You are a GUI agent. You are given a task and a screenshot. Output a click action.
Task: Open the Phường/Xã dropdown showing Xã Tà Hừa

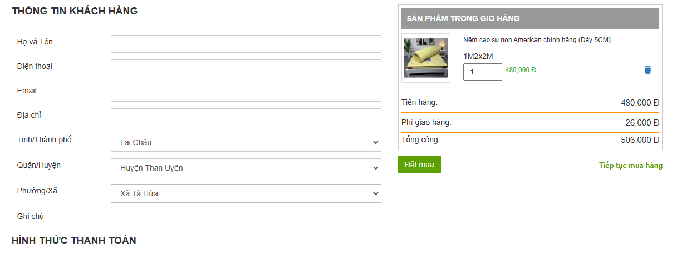246,193
